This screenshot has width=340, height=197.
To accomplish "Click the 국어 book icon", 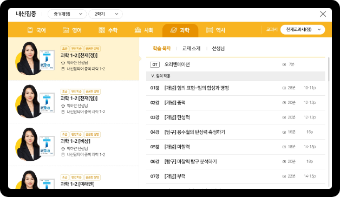I will click(x=30, y=30).
